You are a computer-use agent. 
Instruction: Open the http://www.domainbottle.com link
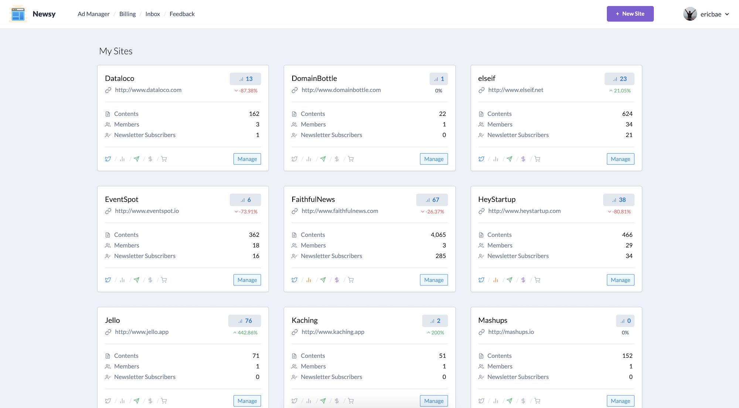341,90
